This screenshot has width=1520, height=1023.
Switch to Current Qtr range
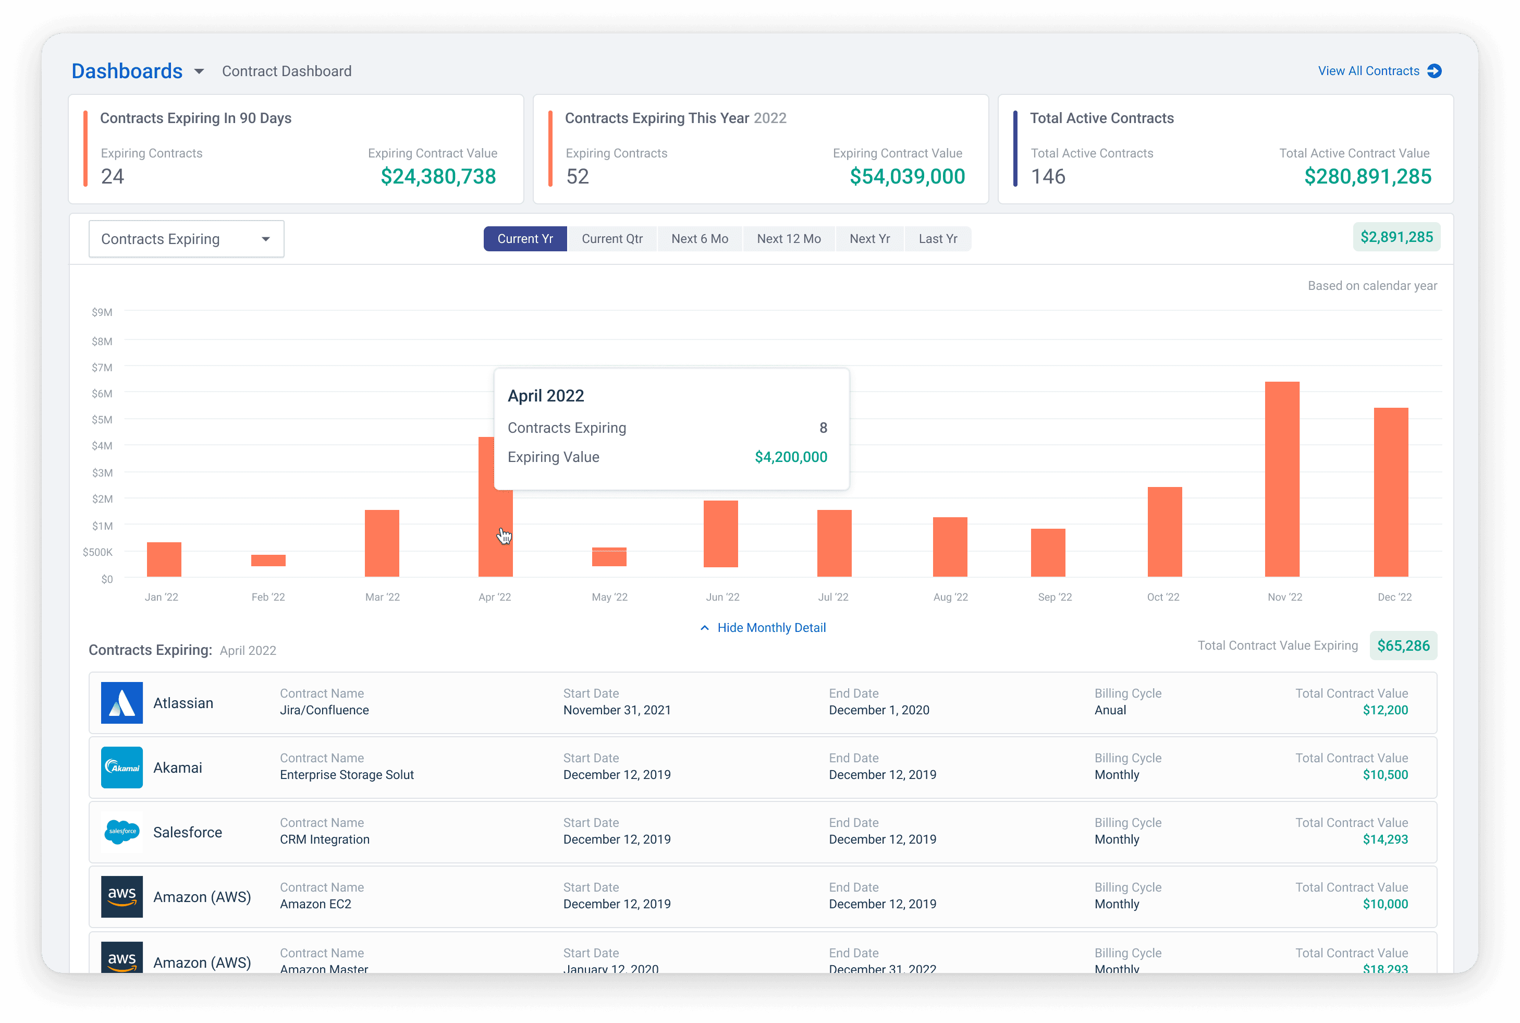(611, 239)
